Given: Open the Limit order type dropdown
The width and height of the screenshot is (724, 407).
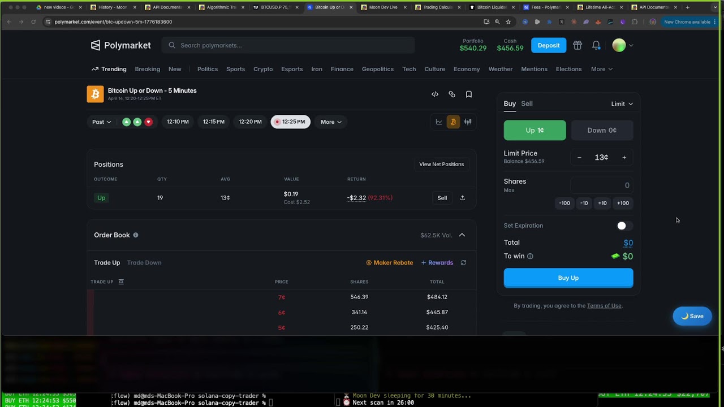Looking at the screenshot, I should [x=622, y=104].
